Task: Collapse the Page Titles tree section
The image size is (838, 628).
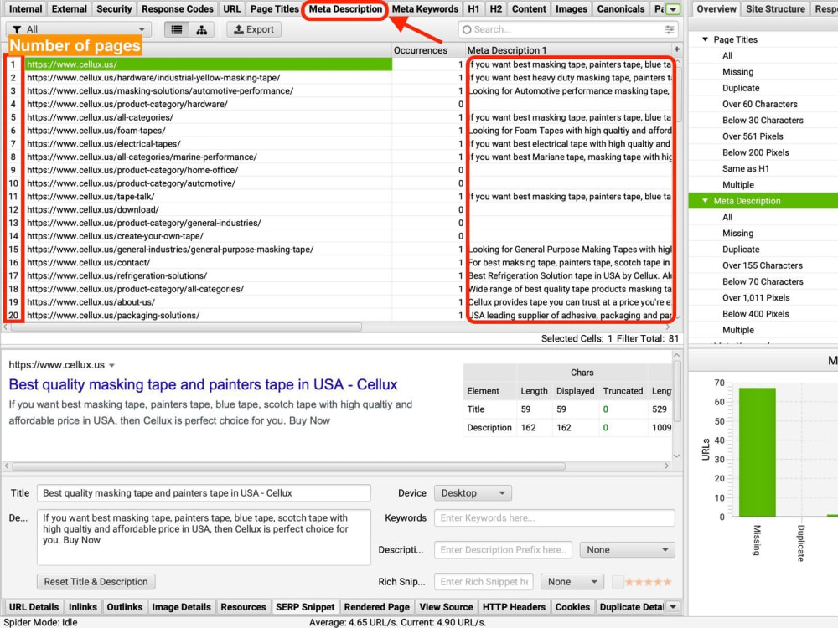Action: [705, 39]
